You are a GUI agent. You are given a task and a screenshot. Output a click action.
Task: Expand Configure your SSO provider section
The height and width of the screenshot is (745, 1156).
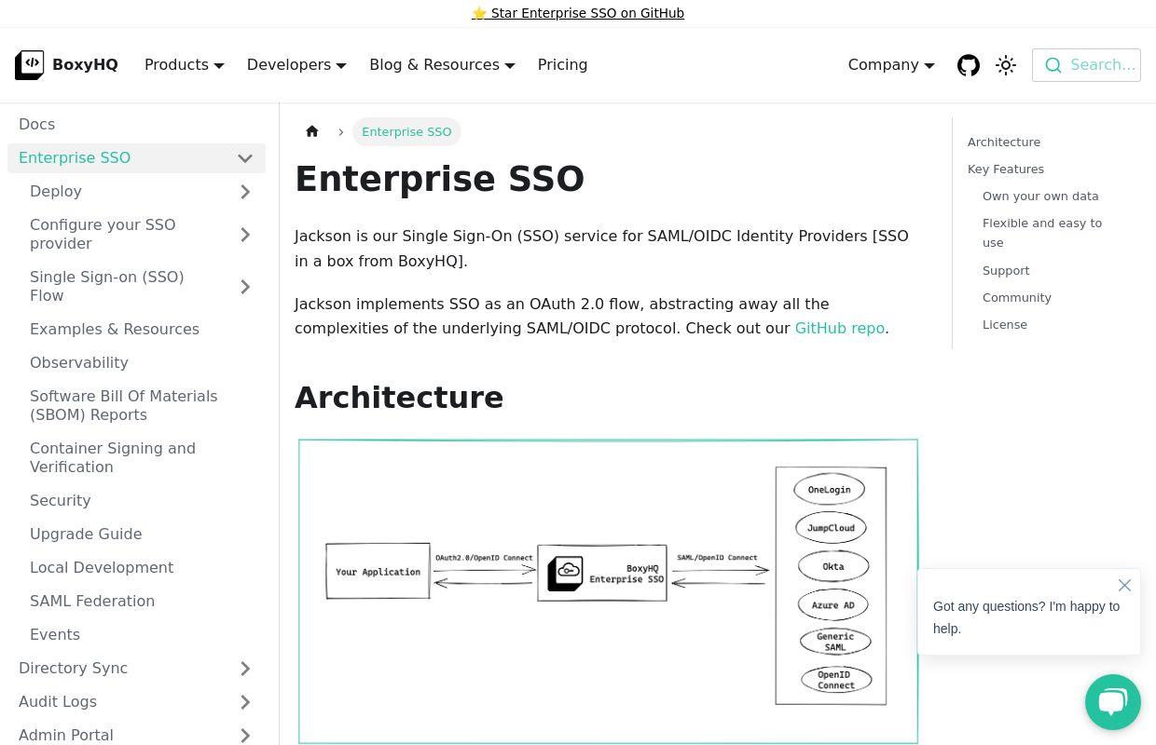pos(245,235)
